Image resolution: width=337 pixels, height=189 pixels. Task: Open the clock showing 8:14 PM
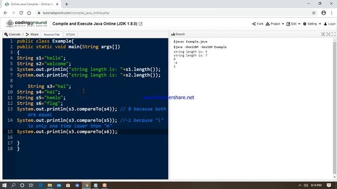click(316, 185)
